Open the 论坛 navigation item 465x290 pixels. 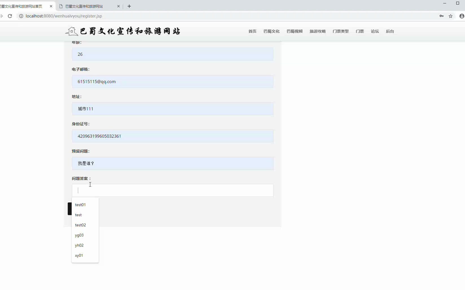point(375,31)
